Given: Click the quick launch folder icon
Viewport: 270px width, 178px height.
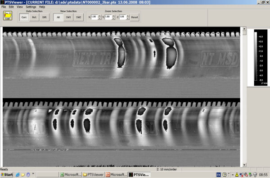Looking at the screenshot, I should coord(23,175).
